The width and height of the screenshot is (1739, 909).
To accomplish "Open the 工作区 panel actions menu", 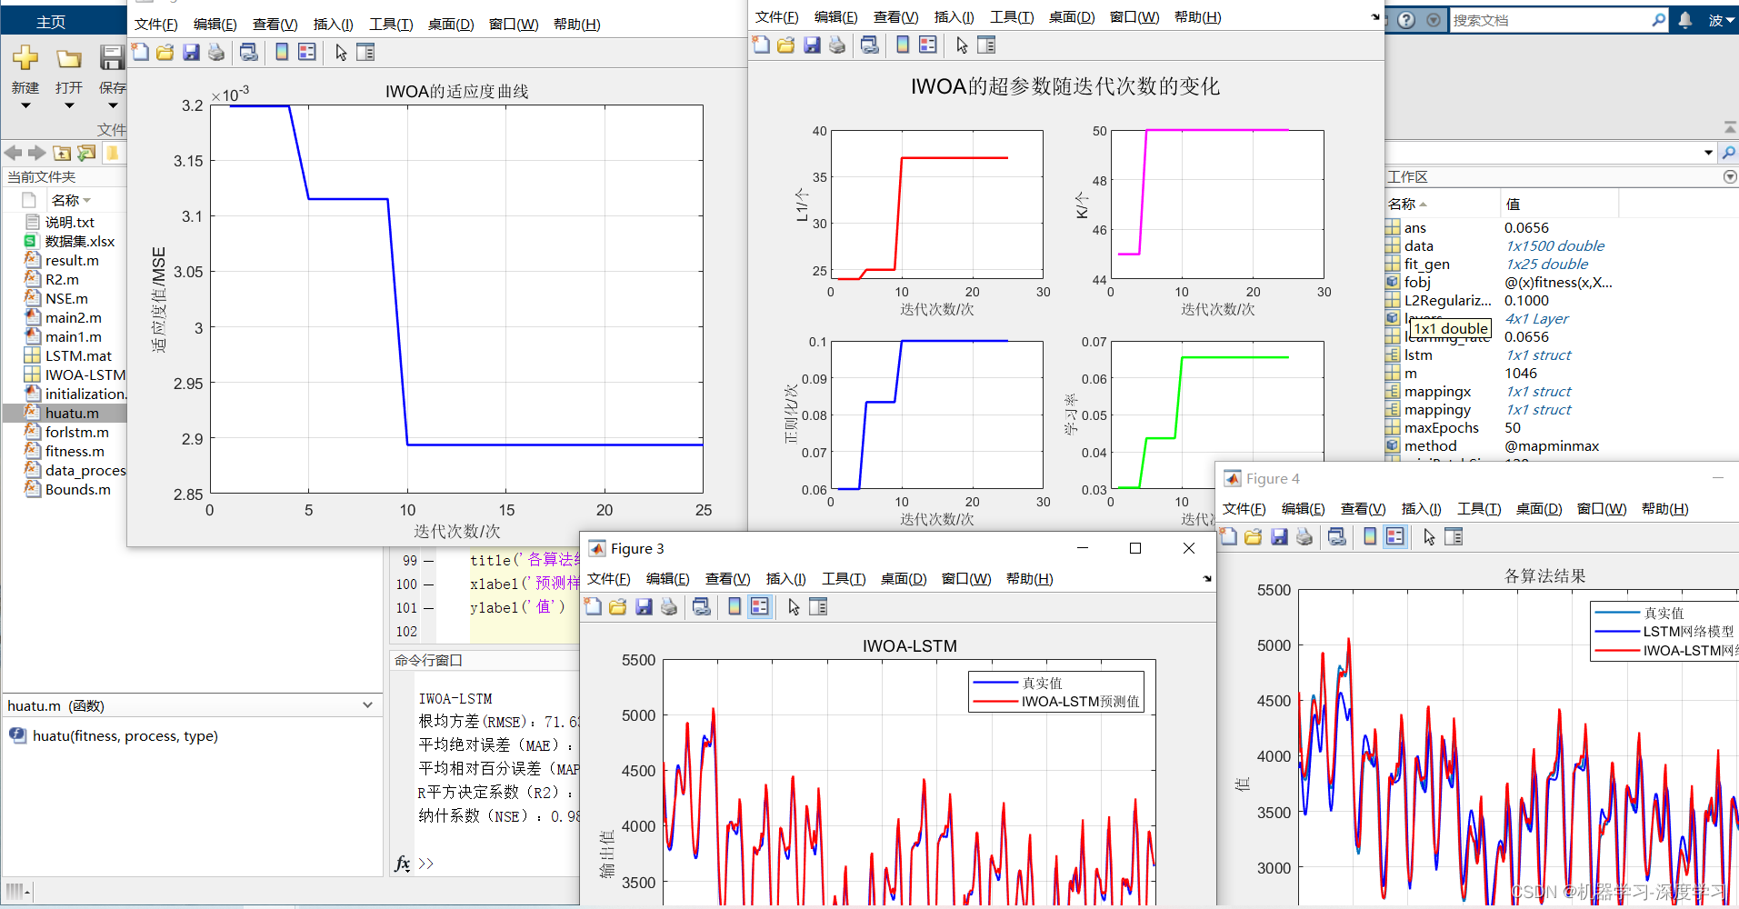I will tap(1730, 177).
